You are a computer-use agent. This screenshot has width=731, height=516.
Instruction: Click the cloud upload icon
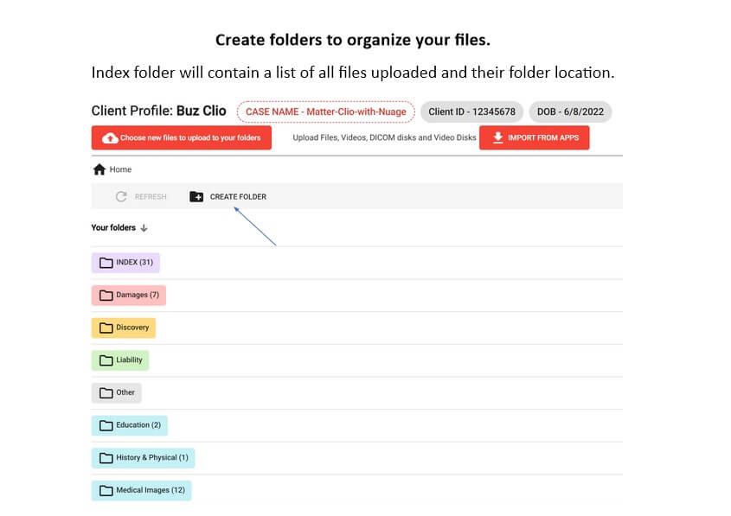coord(110,138)
